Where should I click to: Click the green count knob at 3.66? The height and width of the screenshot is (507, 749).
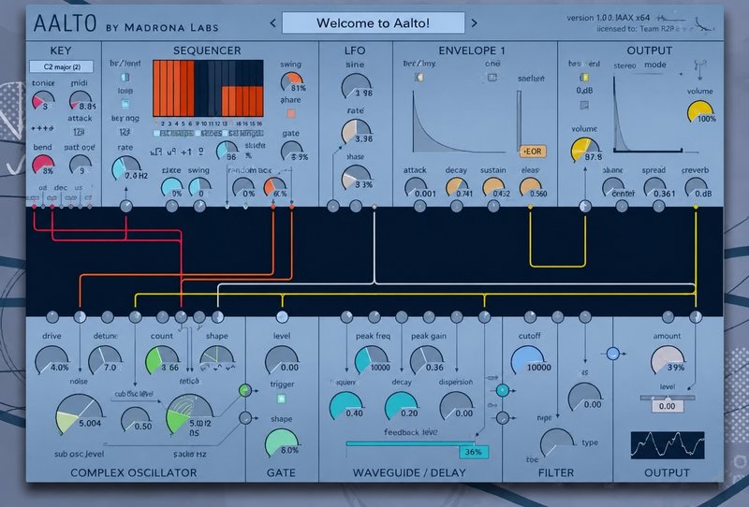coord(162,360)
